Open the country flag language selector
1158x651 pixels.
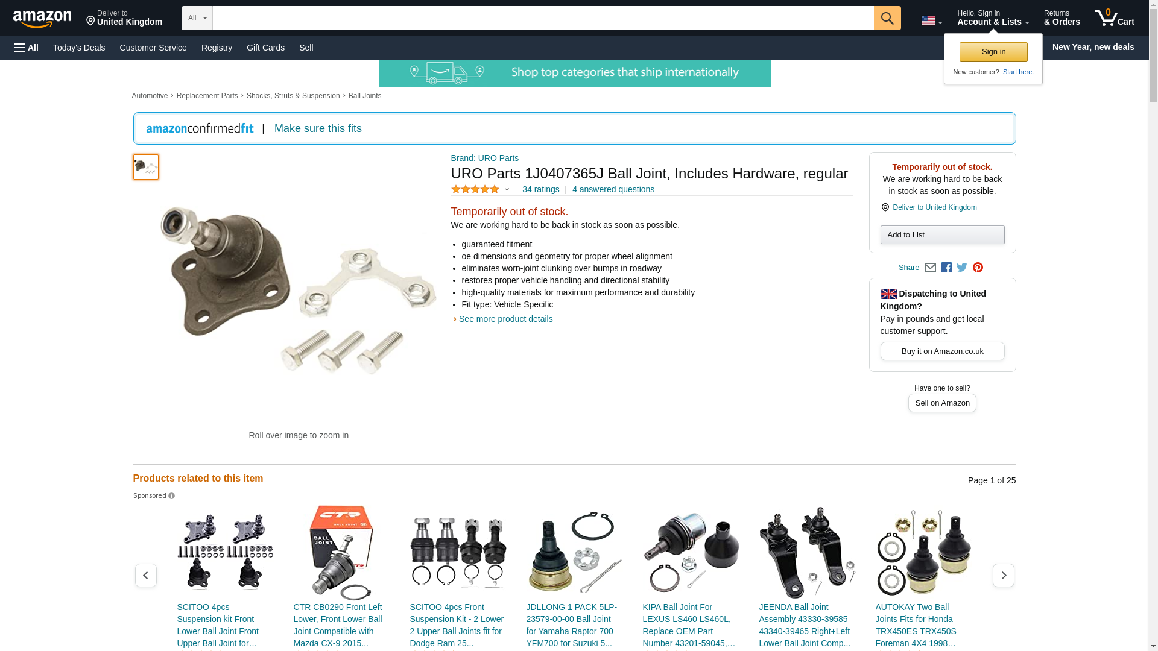pyautogui.click(x=932, y=21)
